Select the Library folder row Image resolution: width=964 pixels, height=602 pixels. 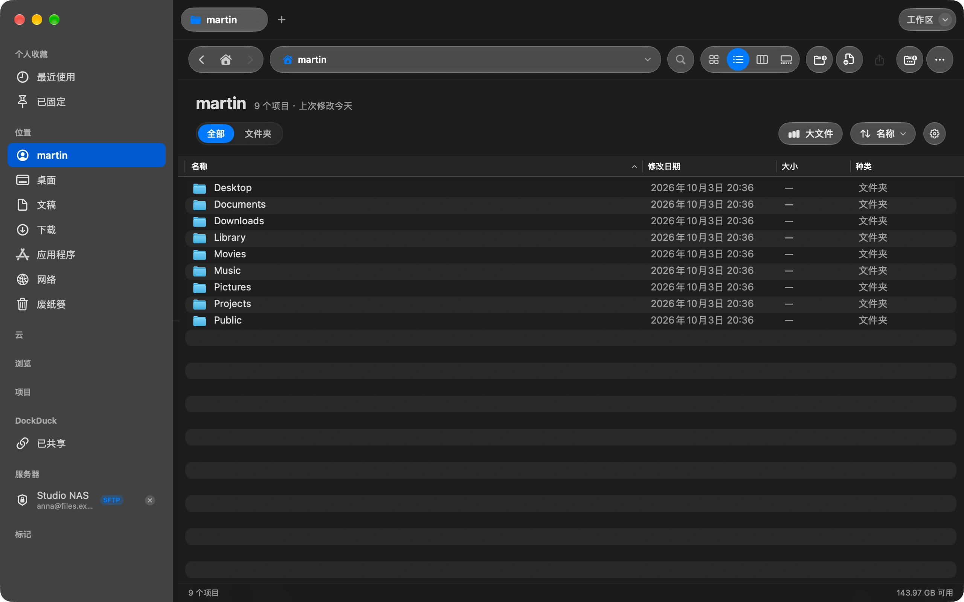[x=570, y=238]
